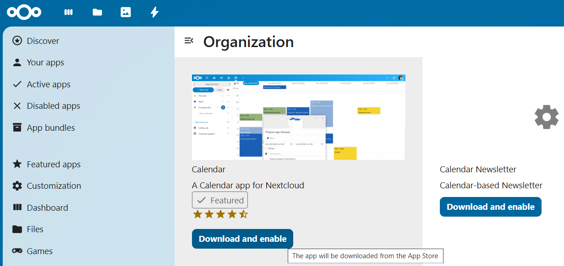
Task: Click the Calendar app screenshot thumbnail
Action: coord(298,117)
